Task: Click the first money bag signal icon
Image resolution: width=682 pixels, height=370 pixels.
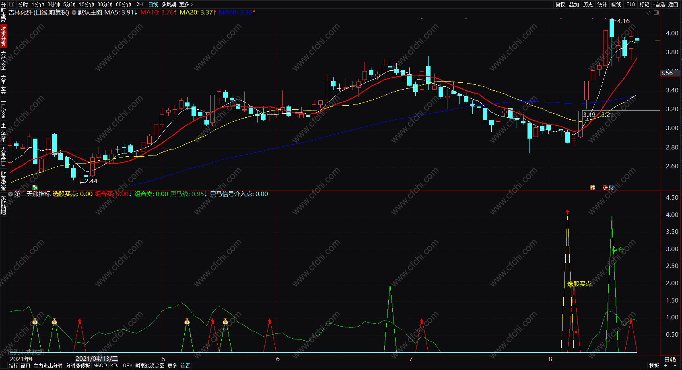Action: click(35, 322)
